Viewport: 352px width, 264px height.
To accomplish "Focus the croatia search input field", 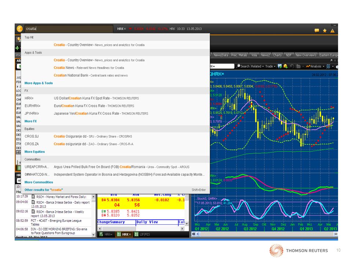I will [69, 29].
